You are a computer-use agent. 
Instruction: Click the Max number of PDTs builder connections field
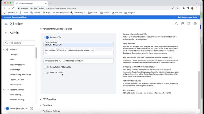(78, 53)
